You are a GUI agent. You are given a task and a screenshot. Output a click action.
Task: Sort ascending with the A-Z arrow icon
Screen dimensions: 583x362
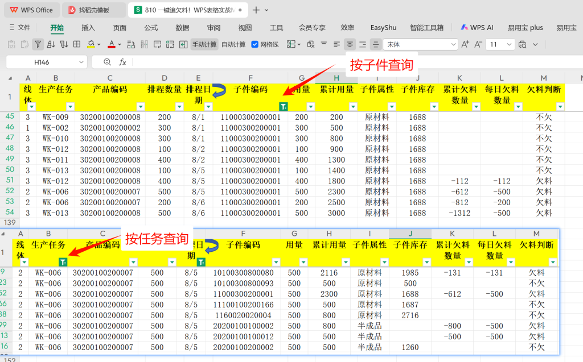[51, 44]
